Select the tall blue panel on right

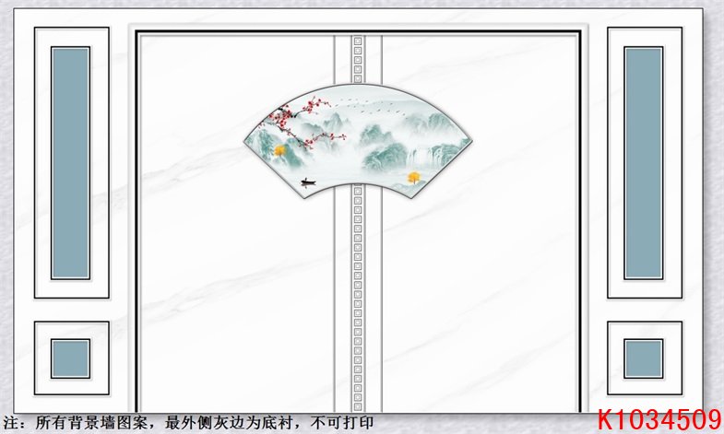[643, 163]
